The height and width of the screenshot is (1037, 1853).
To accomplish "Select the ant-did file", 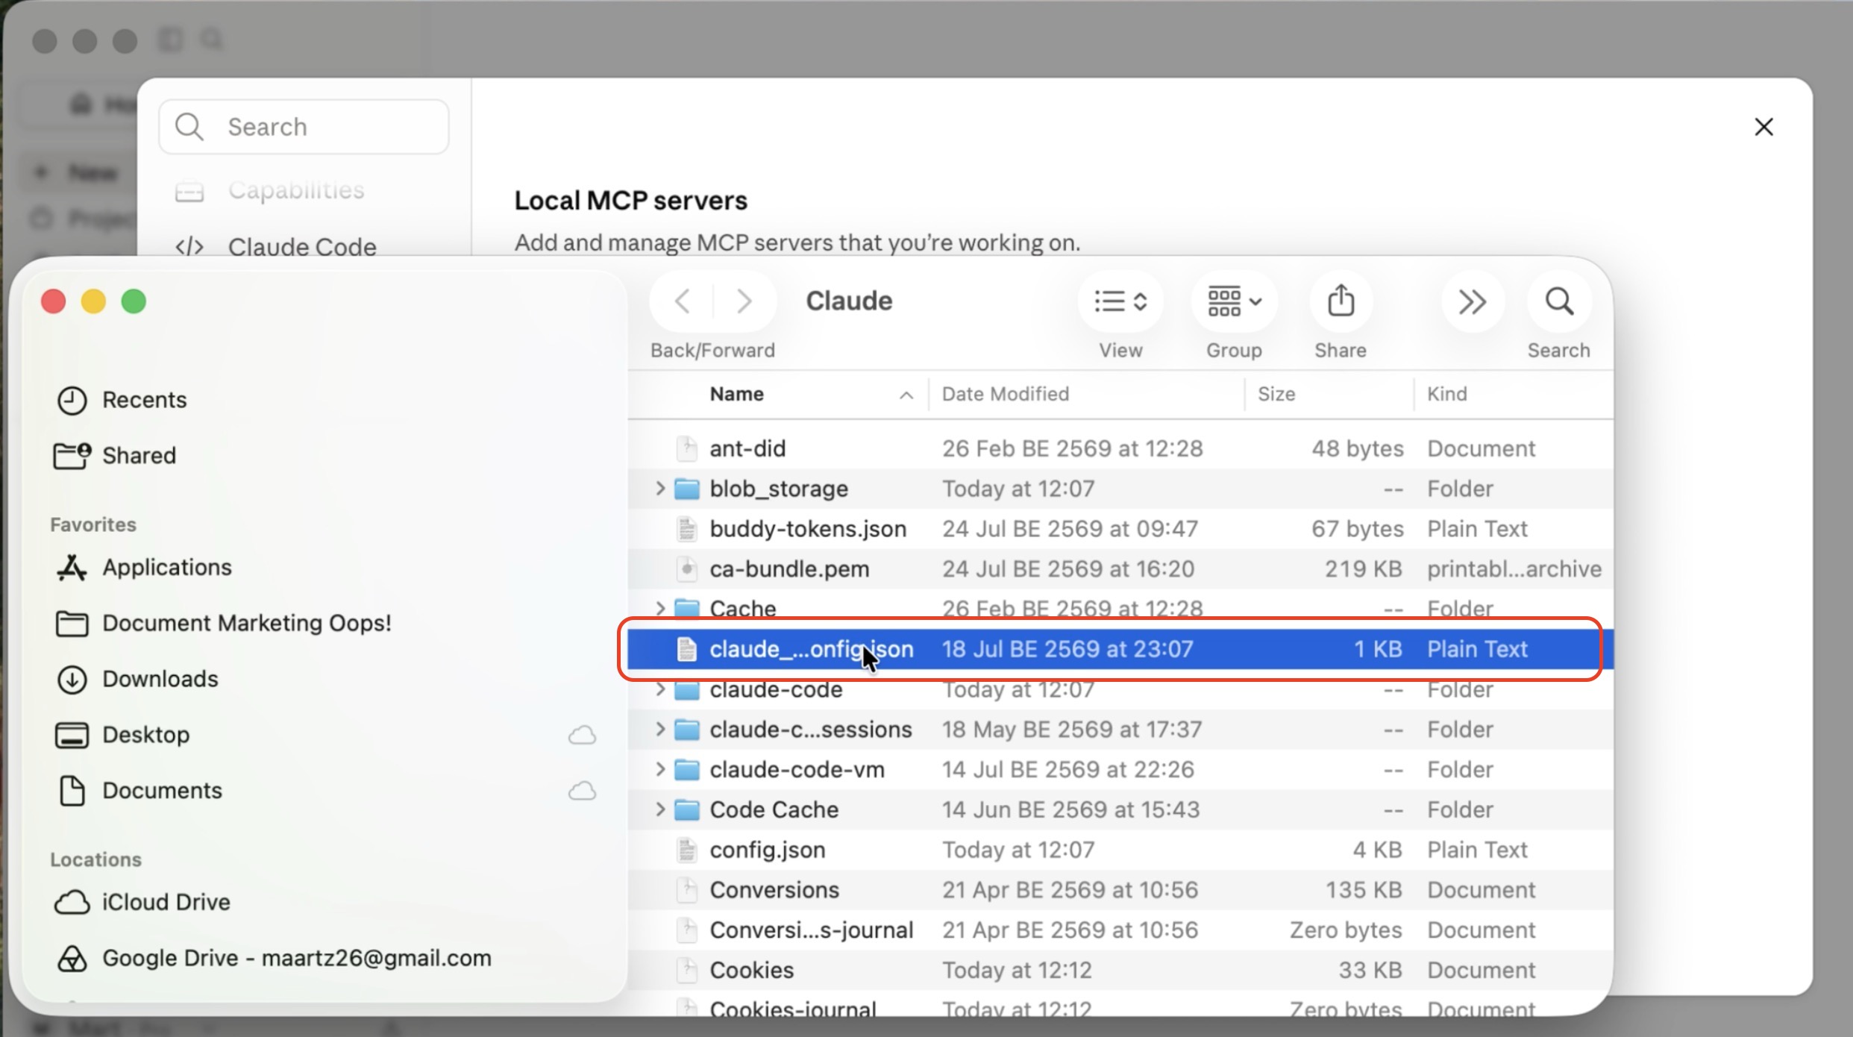I will coord(1120,448).
